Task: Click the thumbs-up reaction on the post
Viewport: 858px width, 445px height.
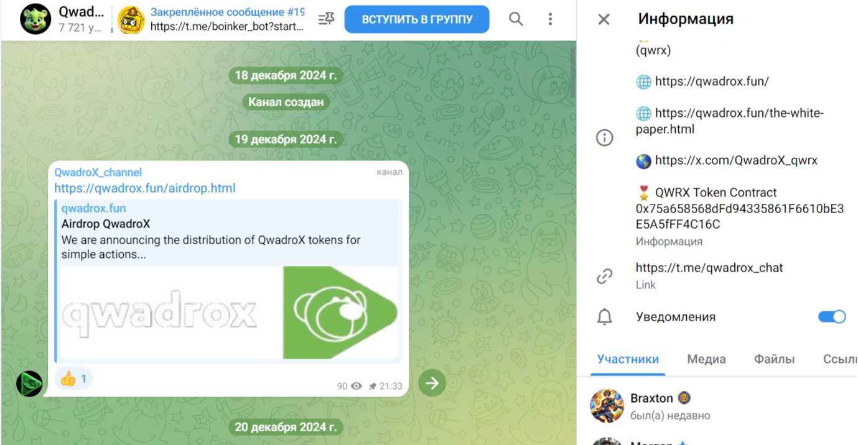Action: pyautogui.click(x=73, y=378)
